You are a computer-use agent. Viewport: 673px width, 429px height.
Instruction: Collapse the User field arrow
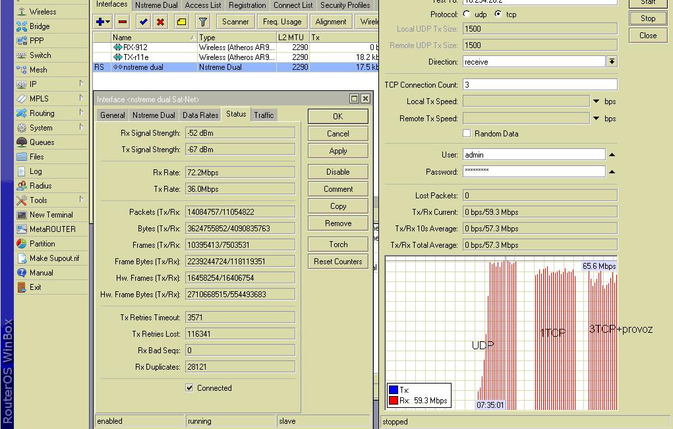612,155
